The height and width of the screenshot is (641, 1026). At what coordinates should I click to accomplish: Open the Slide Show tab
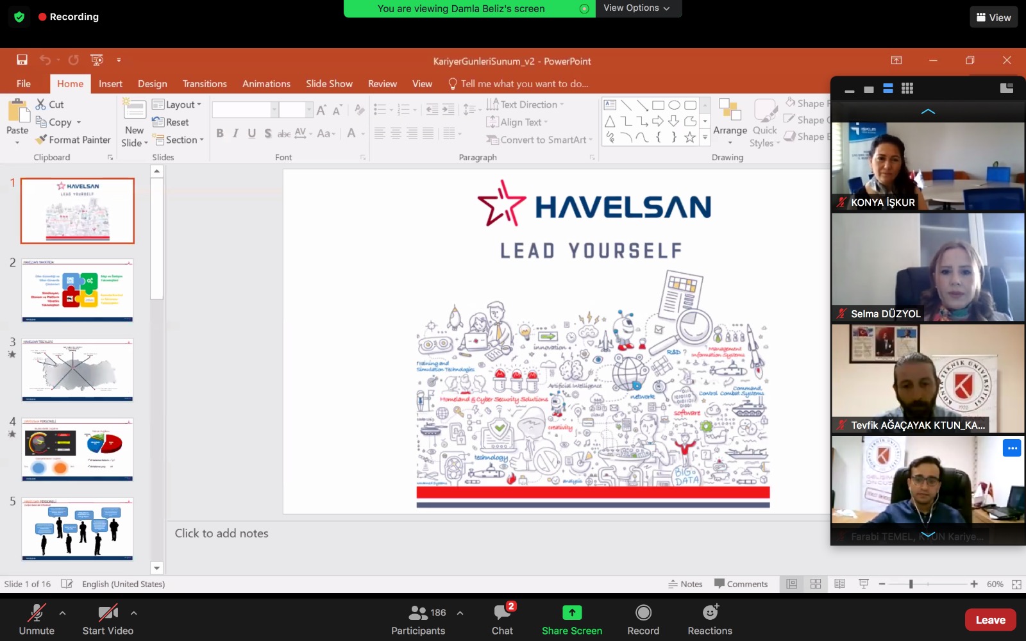(x=329, y=84)
